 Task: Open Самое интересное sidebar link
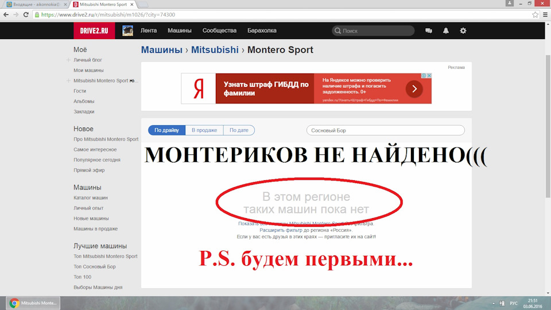pos(95,150)
